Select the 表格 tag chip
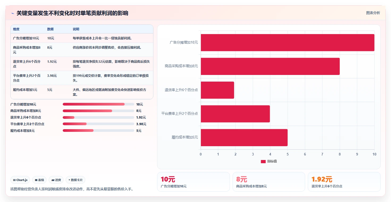 (x=39, y=180)
